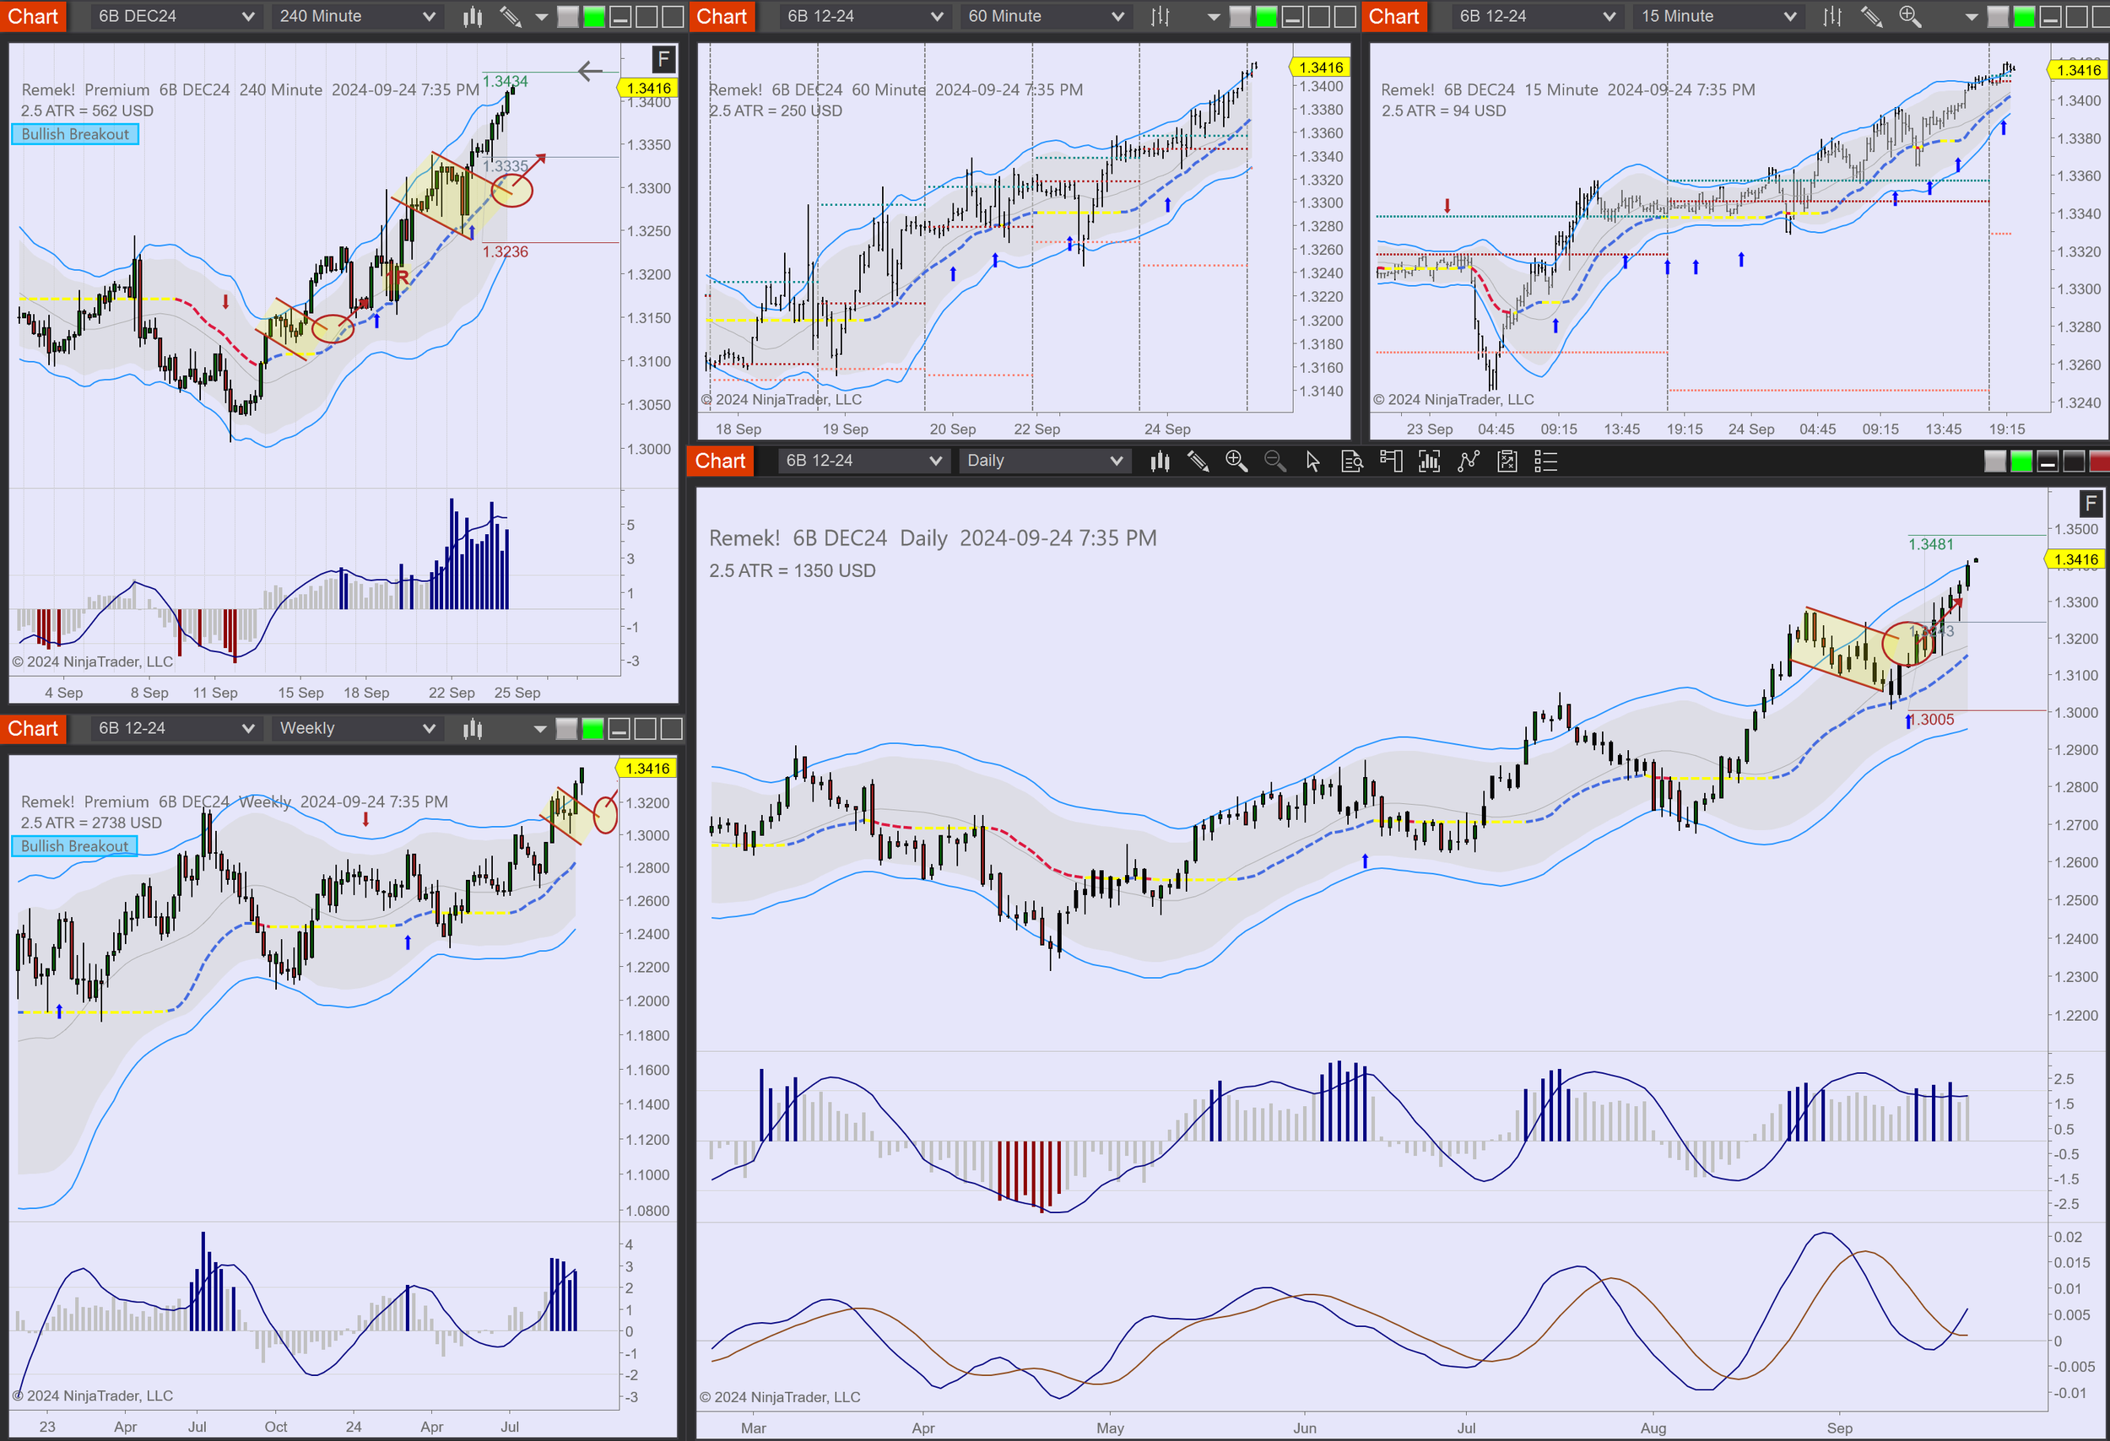
Task: Click the gray color swatch on Daily chart toolbar
Action: click(1995, 461)
